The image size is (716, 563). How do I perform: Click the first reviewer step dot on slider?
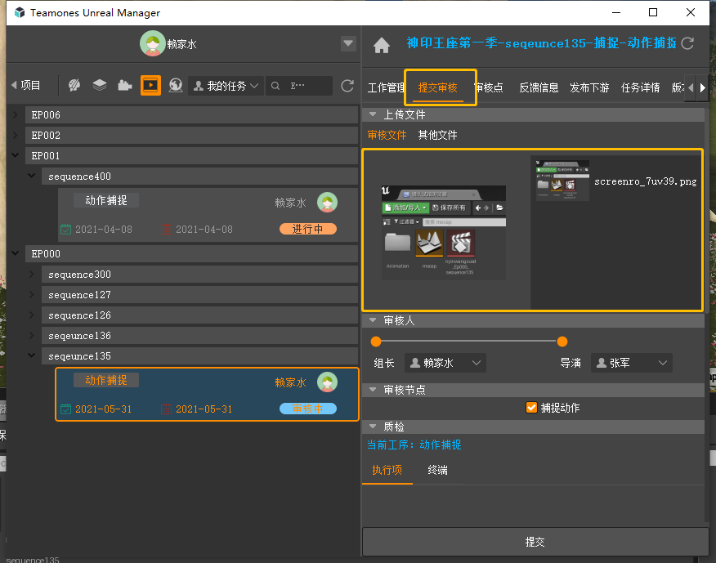pyautogui.click(x=376, y=342)
